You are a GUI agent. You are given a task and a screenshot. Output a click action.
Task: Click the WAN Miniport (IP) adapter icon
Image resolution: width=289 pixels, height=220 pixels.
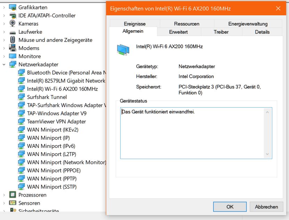(x=22, y=137)
